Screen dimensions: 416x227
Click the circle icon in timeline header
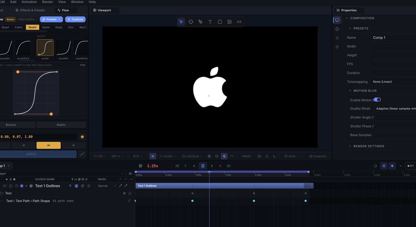coord(375,166)
